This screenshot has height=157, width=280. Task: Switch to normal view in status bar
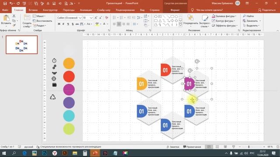(209, 147)
